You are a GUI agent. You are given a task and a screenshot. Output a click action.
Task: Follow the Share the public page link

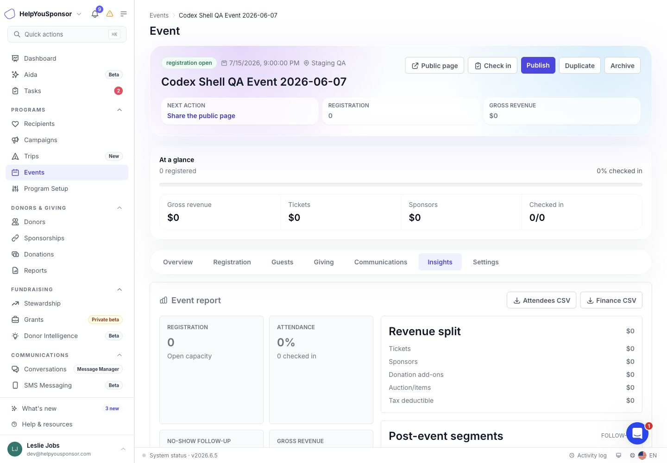tap(201, 116)
